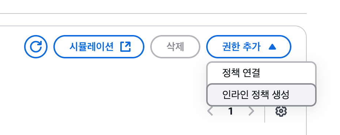
Task: Choose 인라인 정책 생성 menu entry
Action: coord(261,95)
